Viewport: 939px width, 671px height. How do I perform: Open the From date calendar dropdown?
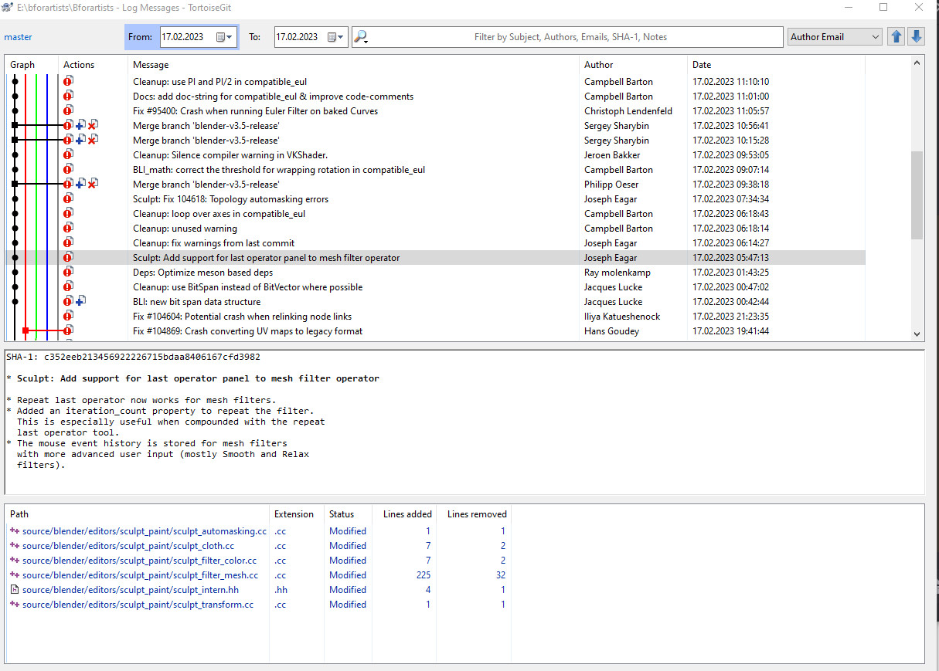225,36
